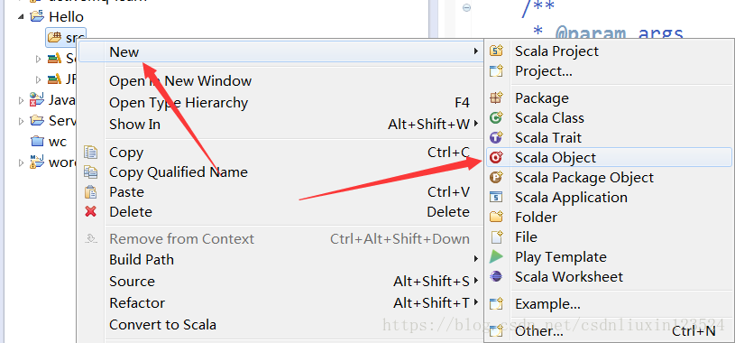Open the Refactor submenu arrow

(x=476, y=302)
